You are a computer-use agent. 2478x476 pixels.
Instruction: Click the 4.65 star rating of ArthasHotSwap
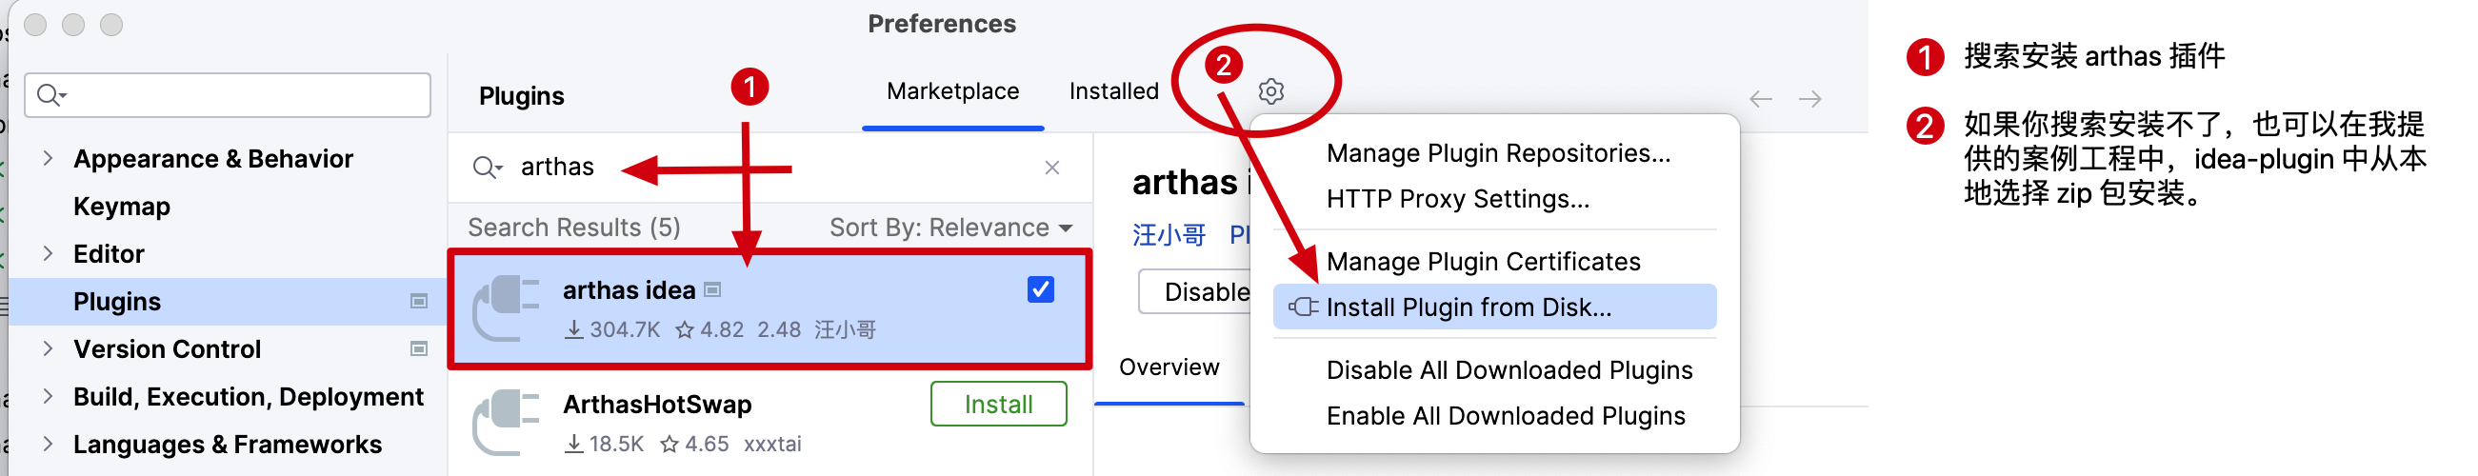694,445
